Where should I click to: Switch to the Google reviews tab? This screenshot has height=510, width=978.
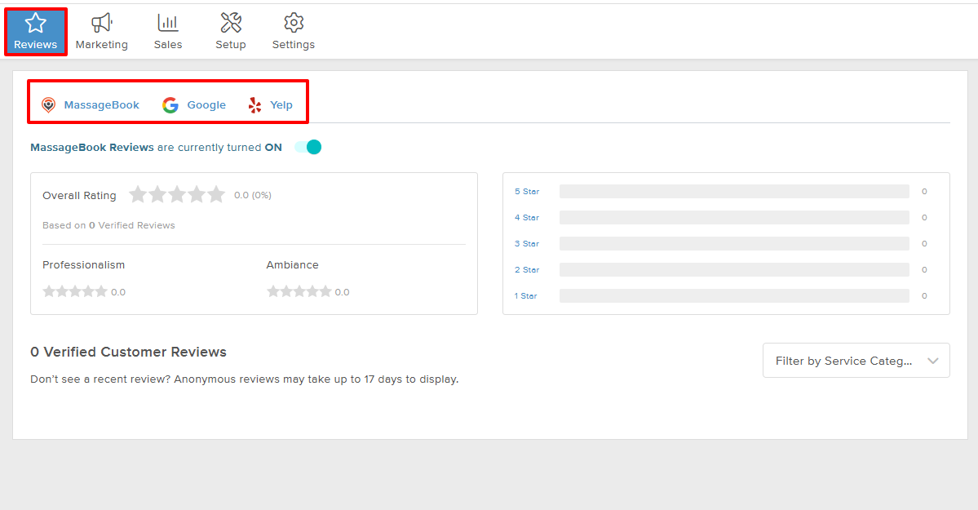(206, 105)
